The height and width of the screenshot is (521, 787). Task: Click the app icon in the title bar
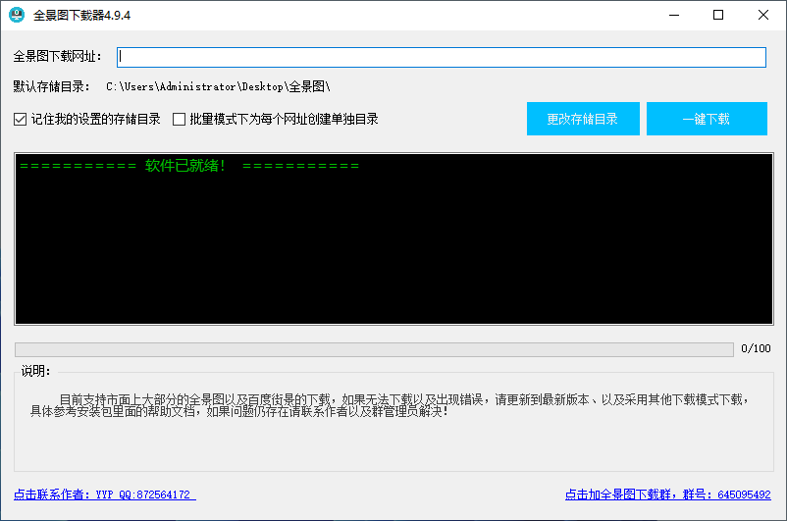click(17, 16)
